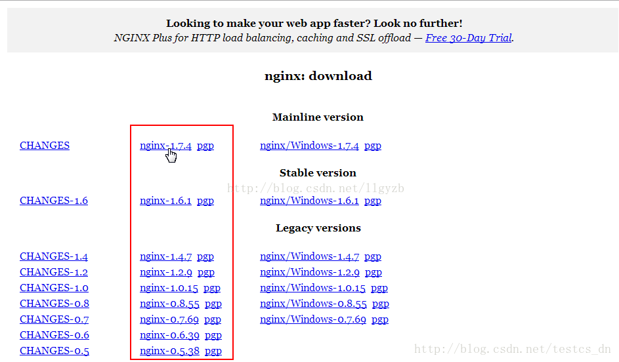Open the CHANGES-1.6 link
Viewport: 619px width, 362px height.
(54, 201)
